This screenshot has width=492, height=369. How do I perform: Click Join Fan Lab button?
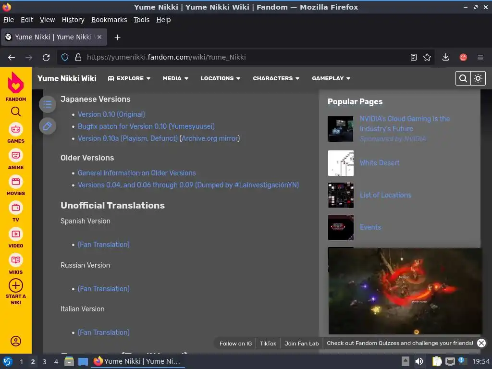click(x=302, y=343)
